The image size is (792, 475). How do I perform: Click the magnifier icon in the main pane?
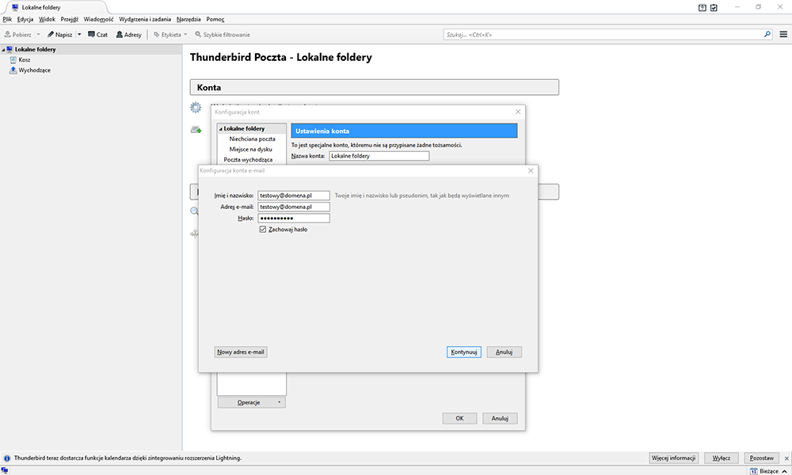(x=195, y=211)
